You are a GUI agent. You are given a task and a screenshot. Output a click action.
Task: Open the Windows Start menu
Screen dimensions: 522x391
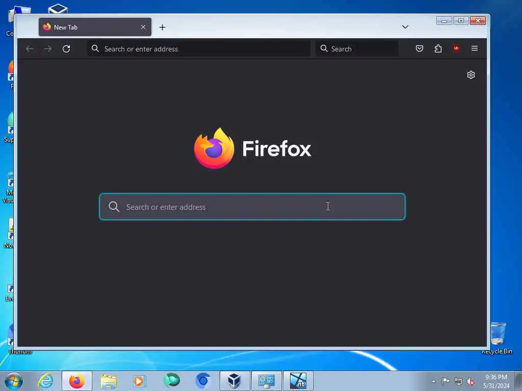[14, 381]
